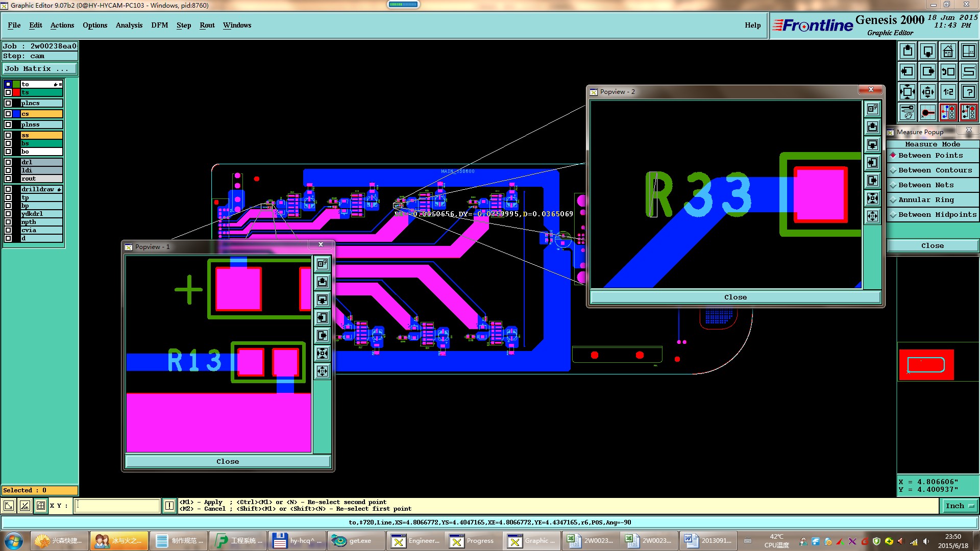Click red color swatch of layer ts
Screen dimensions: 980x551
click(x=16, y=92)
